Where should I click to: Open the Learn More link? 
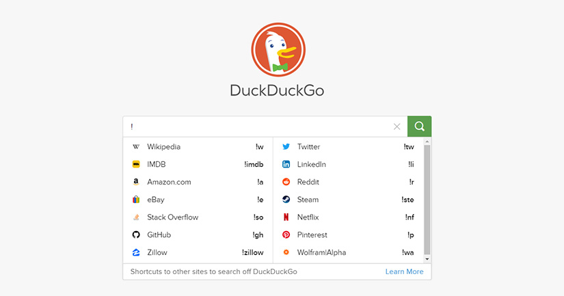pos(404,271)
